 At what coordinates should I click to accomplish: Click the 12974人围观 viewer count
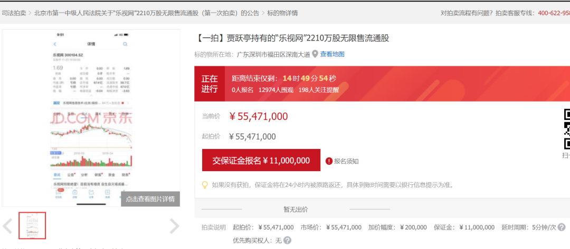276,89
